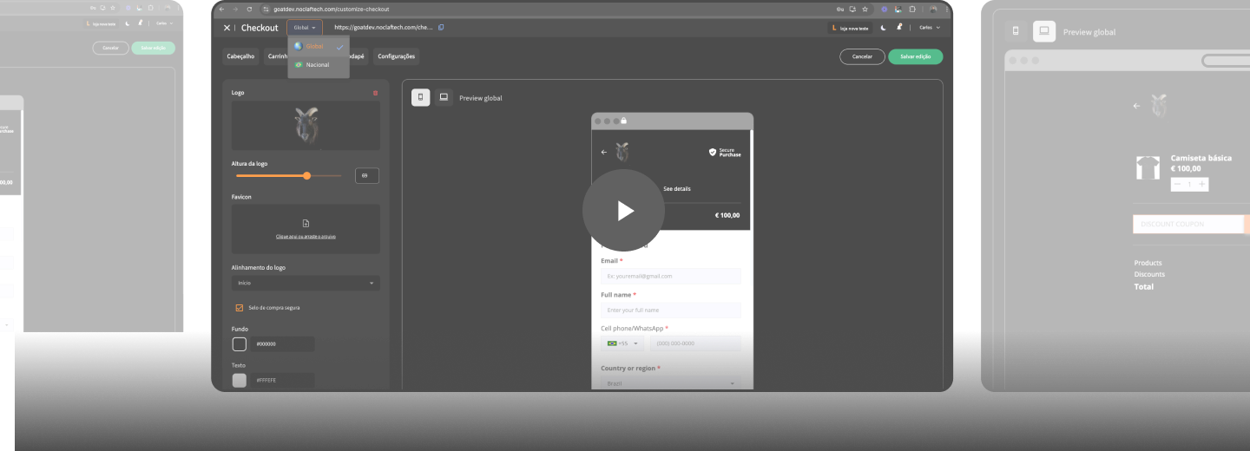Click the Preview global label in center
The image size is (1250, 451).
481,98
